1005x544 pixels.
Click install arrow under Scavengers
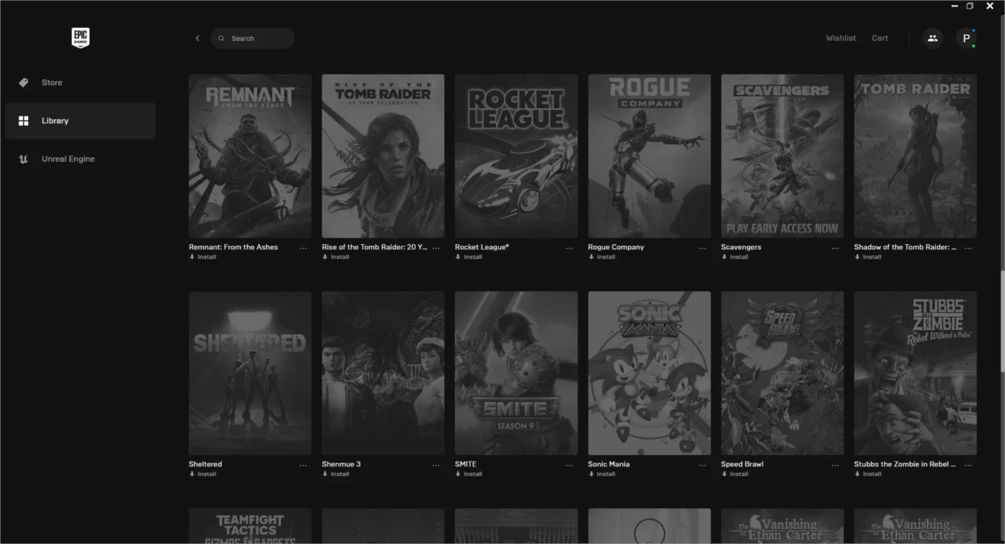point(724,257)
